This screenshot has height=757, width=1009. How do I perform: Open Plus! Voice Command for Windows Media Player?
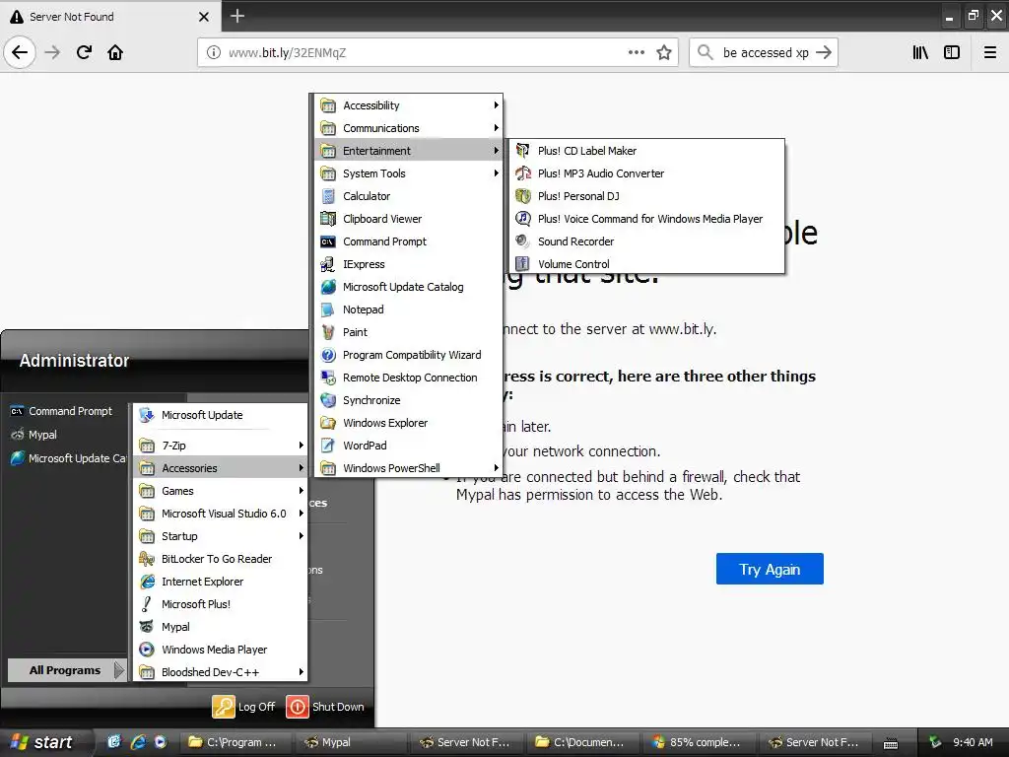[646, 219]
